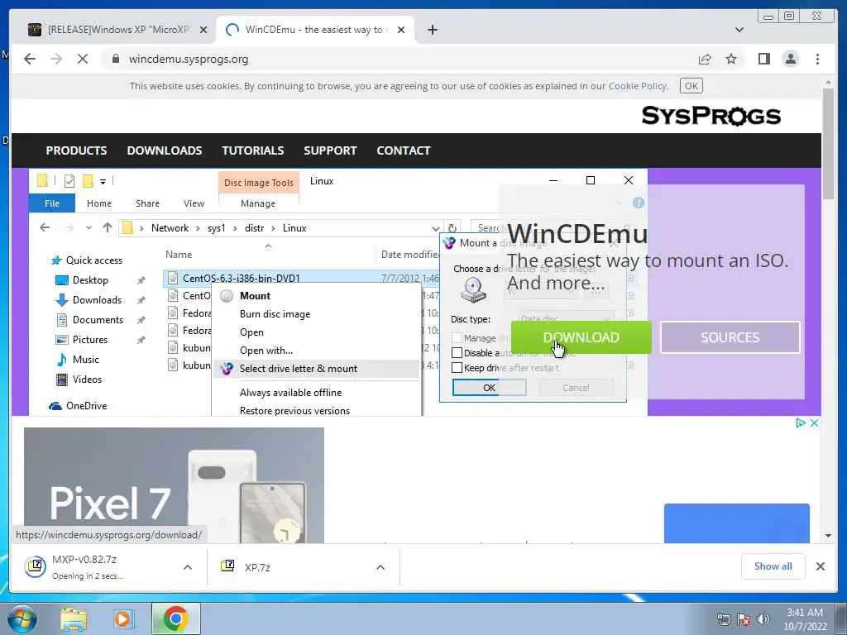Open Windows Media Player from taskbar

[x=124, y=618]
